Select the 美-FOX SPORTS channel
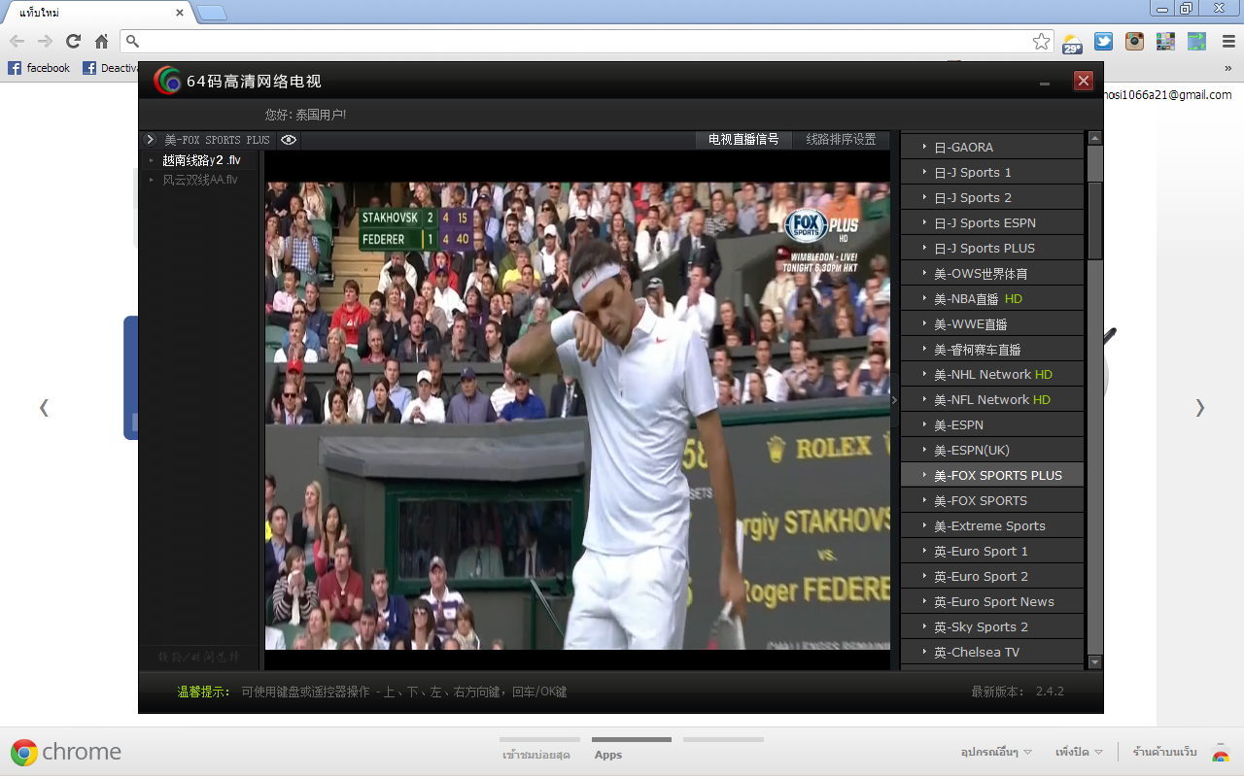The width and height of the screenshot is (1244, 777). point(991,500)
